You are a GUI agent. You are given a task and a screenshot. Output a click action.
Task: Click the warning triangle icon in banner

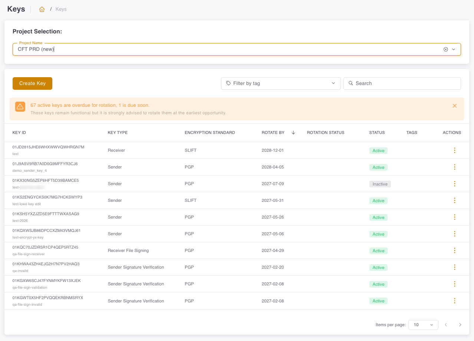[20, 106]
